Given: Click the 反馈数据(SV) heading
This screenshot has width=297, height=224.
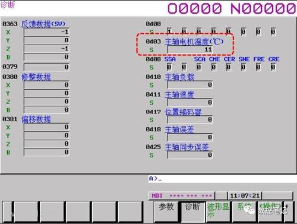Looking at the screenshot, I should click(43, 24).
